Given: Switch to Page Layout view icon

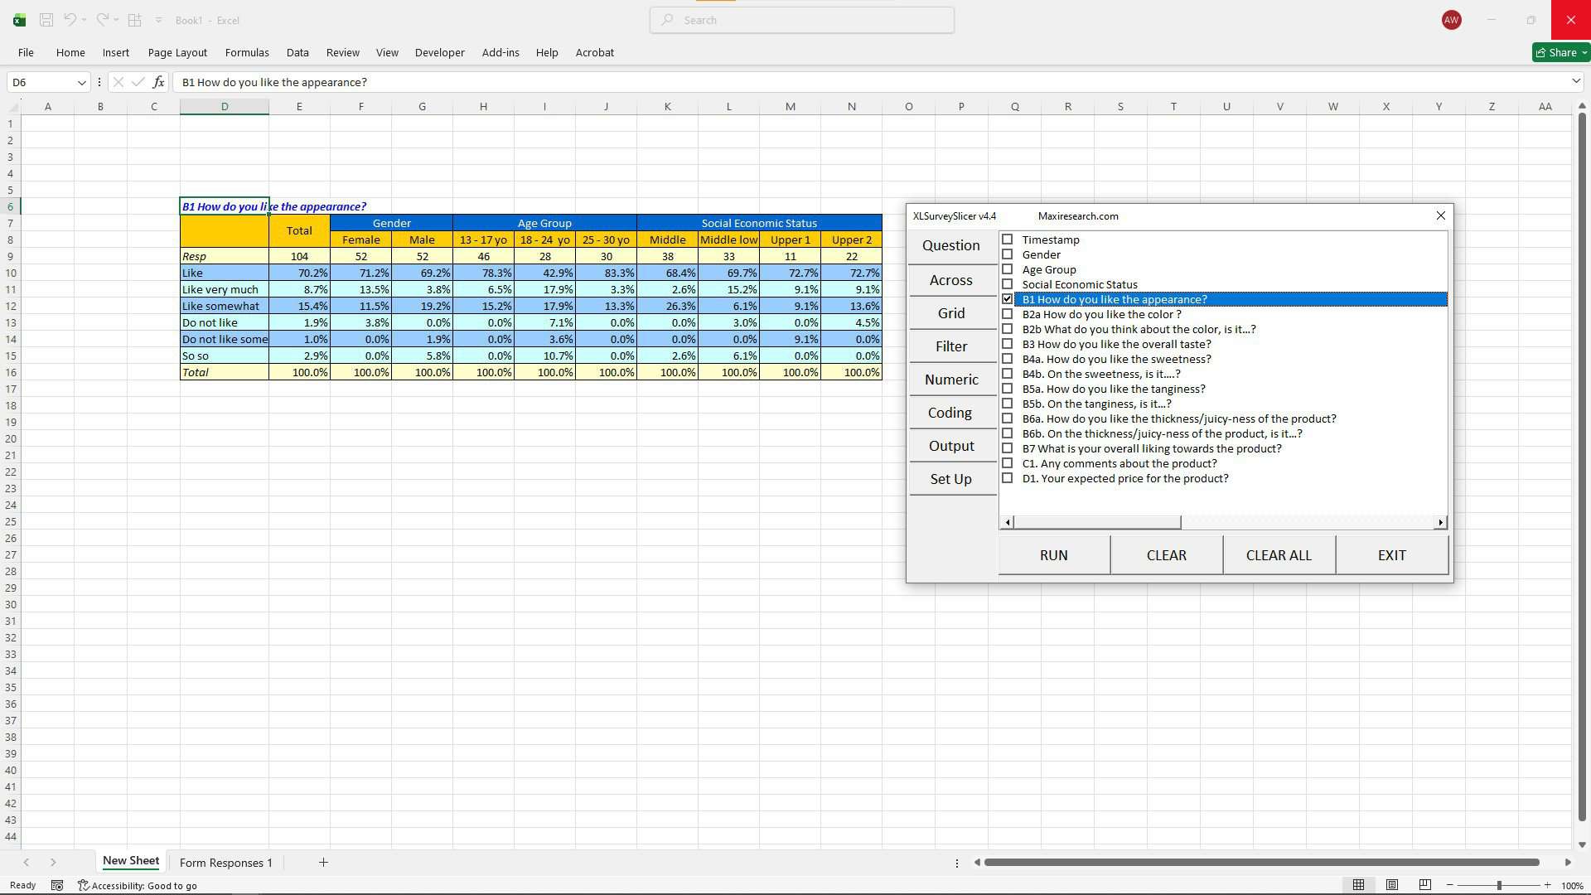Looking at the screenshot, I should pyautogui.click(x=1392, y=885).
